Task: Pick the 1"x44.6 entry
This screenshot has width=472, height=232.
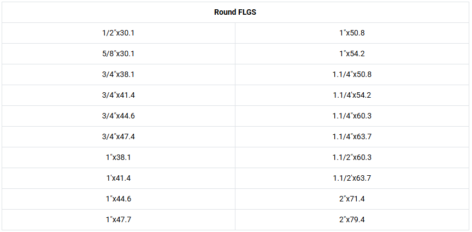Action: point(119,199)
